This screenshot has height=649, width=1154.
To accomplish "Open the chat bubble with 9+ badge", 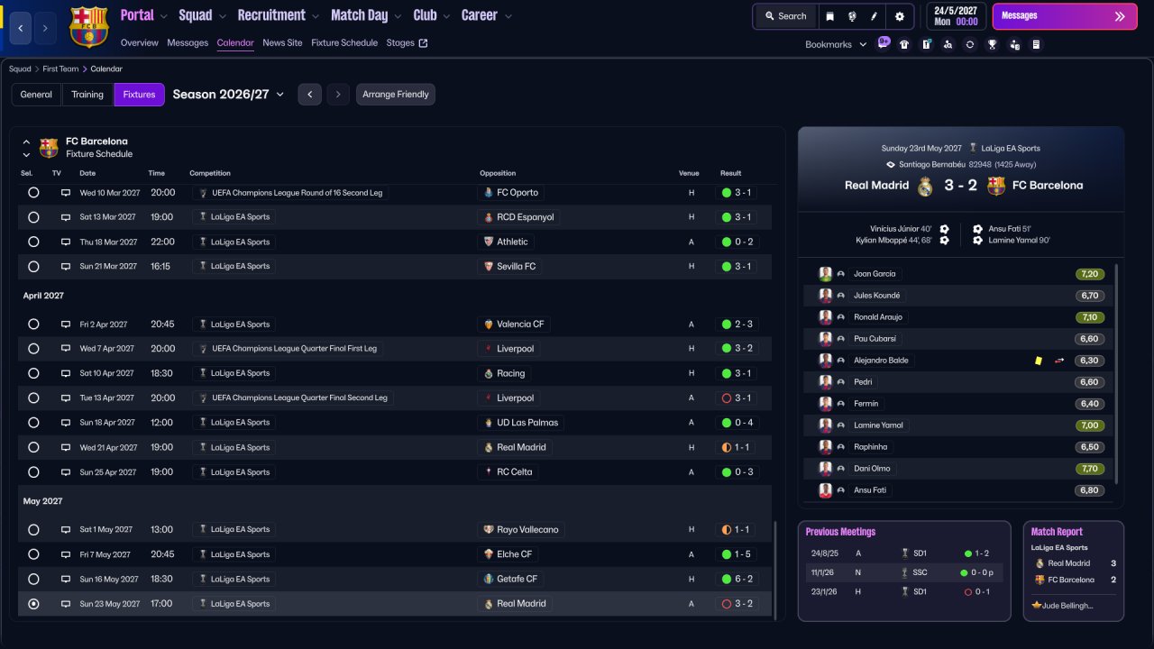I will click(x=883, y=42).
